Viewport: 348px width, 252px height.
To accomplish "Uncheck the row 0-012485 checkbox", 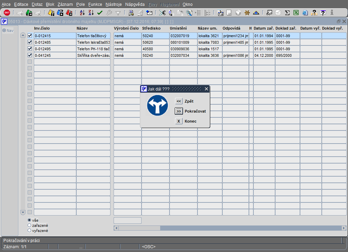I will (x=30, y=42).
